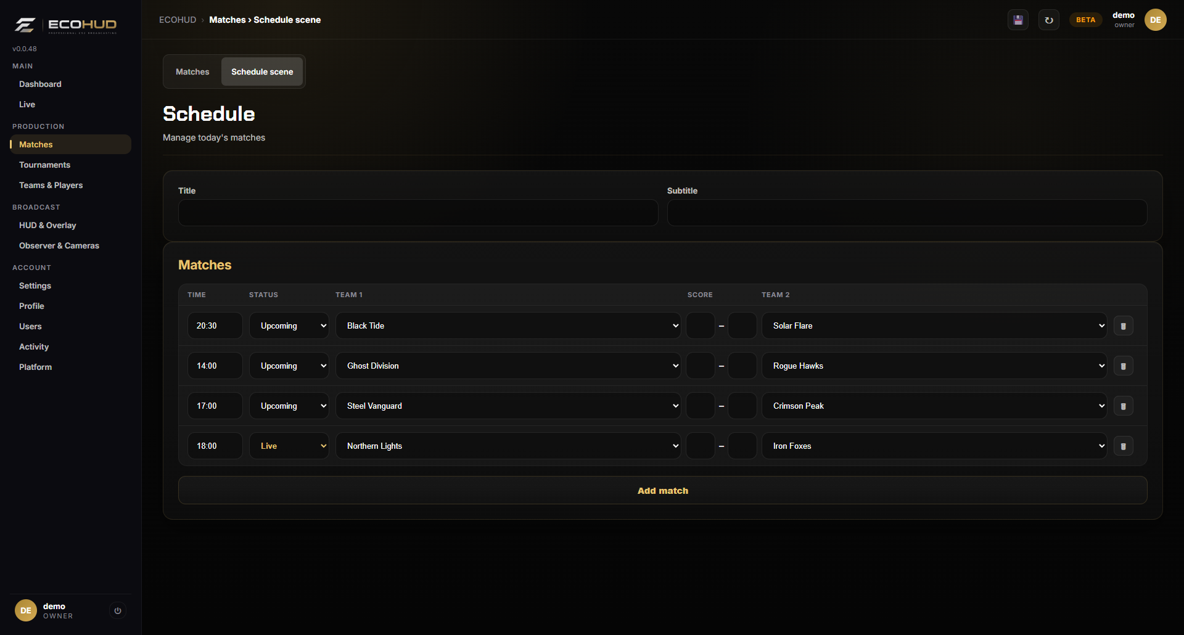Click the 18:00 time field
Viewport: 1184px width, 635px height.
[215, 446]
